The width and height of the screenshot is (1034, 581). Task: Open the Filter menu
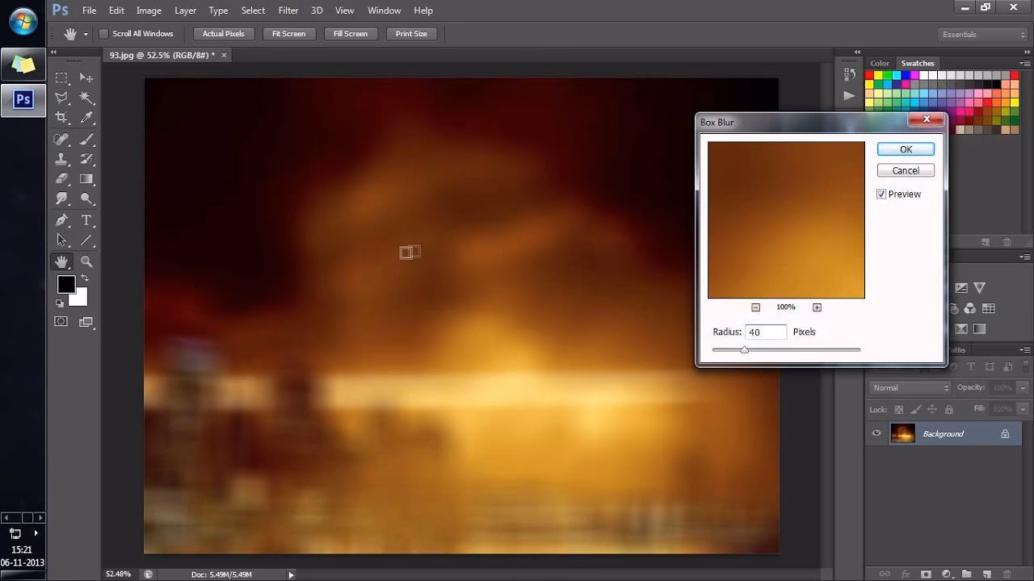tap(288, 10)
